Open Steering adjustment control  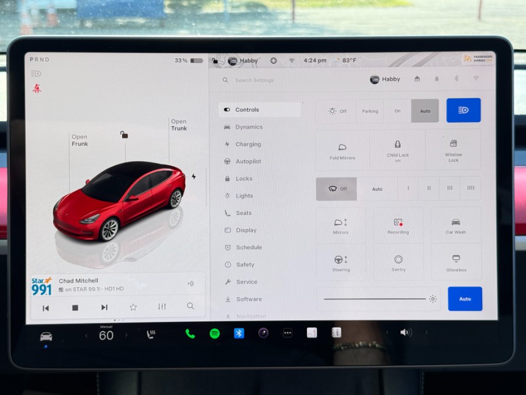[341, 263]
